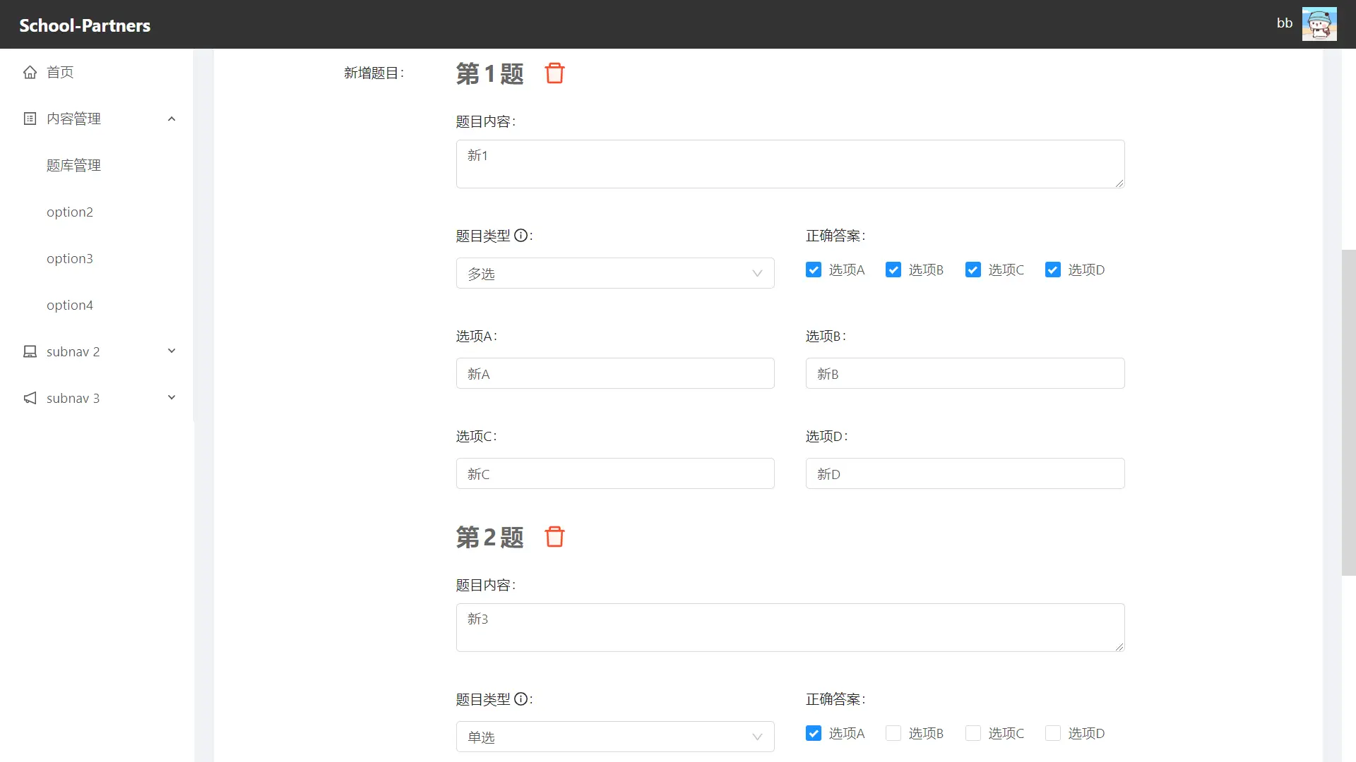Uncheck 选项A for question 1 answer
The image size is (1356, 762).
(x=814, y=270)
